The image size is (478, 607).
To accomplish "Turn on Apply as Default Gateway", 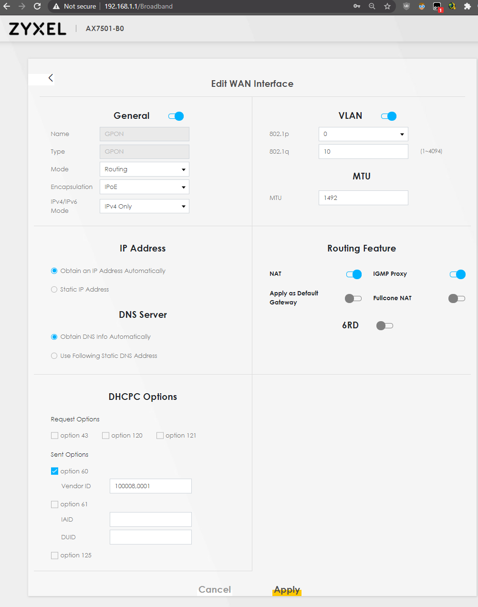I will [353, 298].
